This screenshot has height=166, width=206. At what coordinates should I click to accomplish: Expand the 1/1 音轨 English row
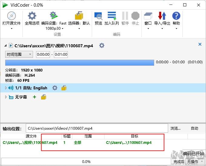click(6, 88)
